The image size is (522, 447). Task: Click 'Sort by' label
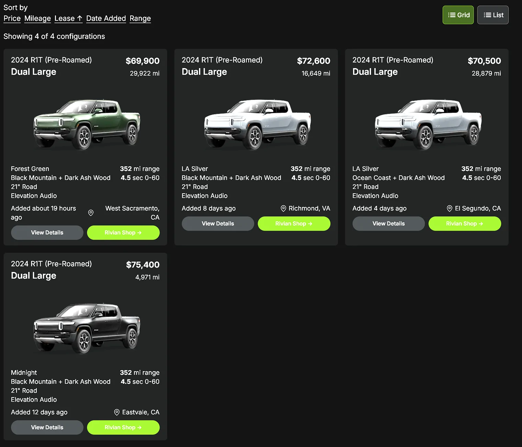coord(15,8)
